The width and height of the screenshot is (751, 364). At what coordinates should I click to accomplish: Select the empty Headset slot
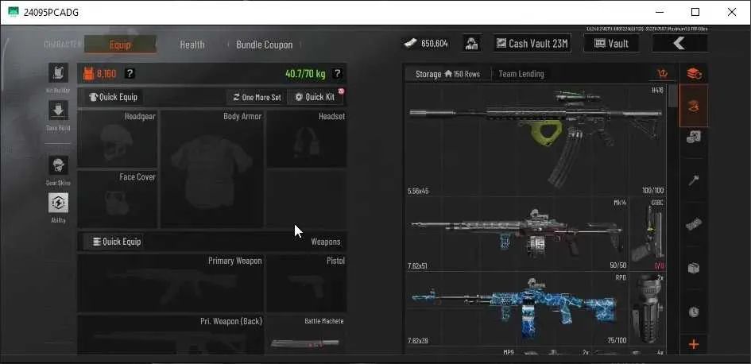point(307,139)
